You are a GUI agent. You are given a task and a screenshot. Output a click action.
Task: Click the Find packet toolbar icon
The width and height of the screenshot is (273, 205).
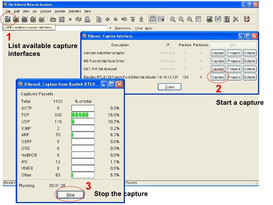click(99, 19)
